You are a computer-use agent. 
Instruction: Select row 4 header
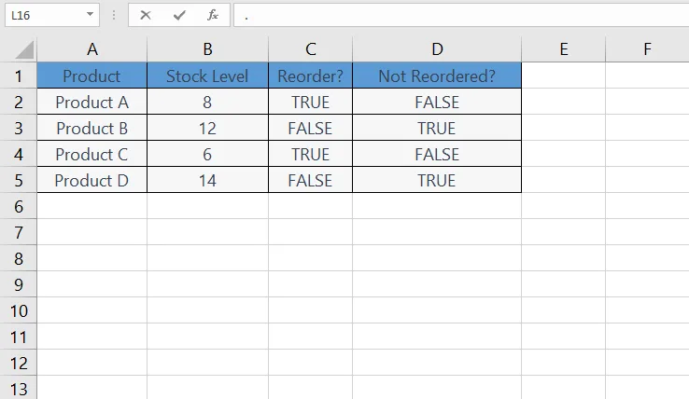click(x=19, y=154)
